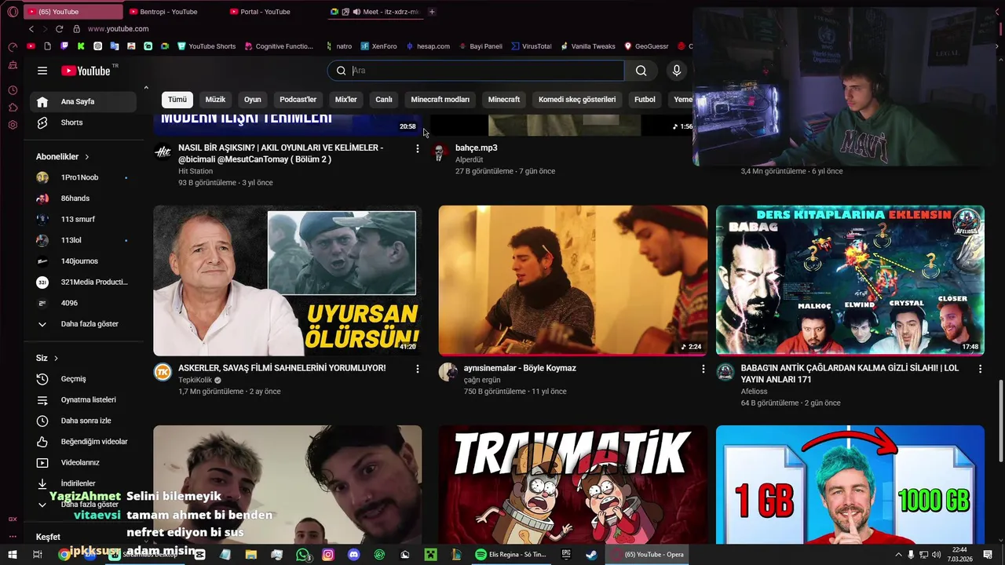Open the YouTube hamburger guide menu
This screenshot has width=1005, height=565.
[42, 71]
